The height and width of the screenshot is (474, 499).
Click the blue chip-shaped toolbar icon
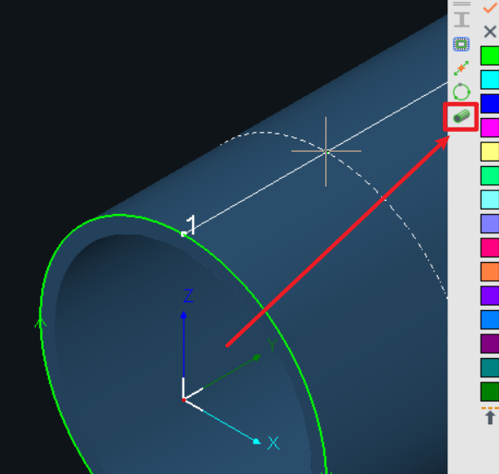click(x=461, y=45)
